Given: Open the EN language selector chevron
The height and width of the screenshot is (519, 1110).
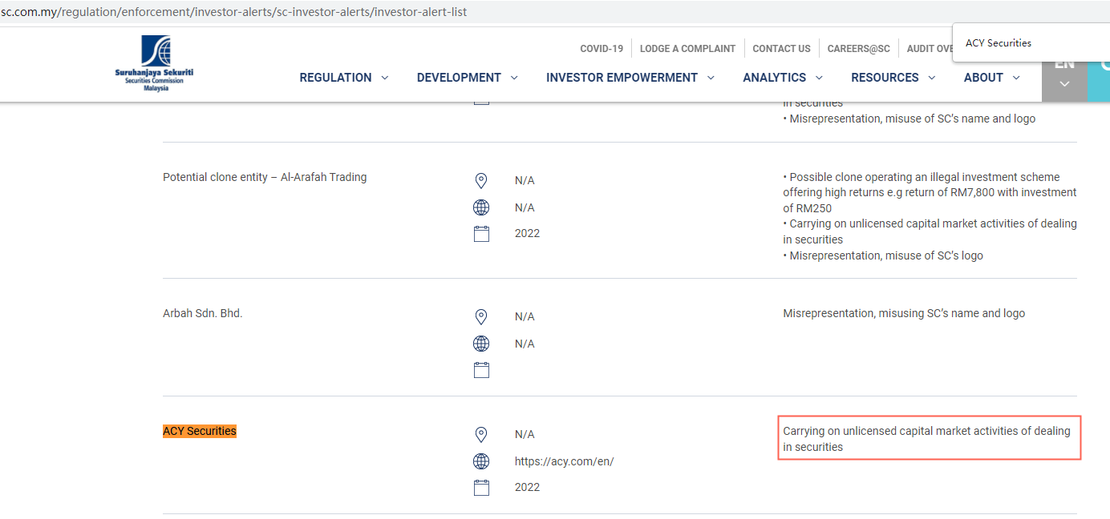Looking at the screenshot, I should [1064, 84].
